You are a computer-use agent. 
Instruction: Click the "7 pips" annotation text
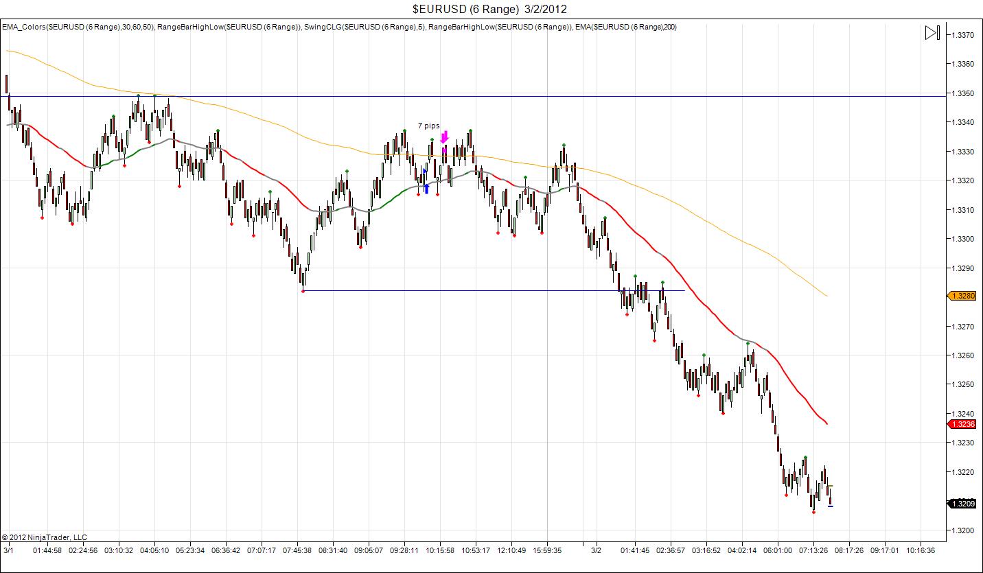click(x=429, y=126)
